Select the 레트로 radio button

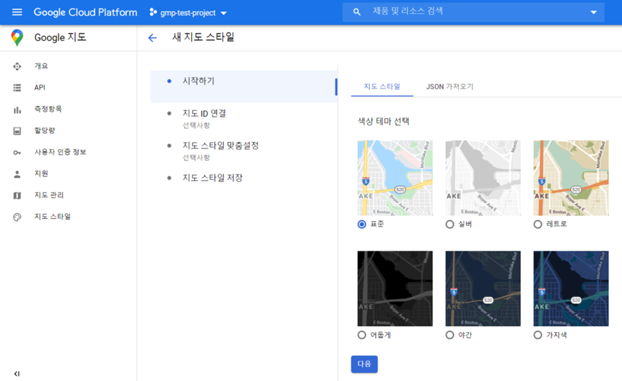click(x=537, y=224)
